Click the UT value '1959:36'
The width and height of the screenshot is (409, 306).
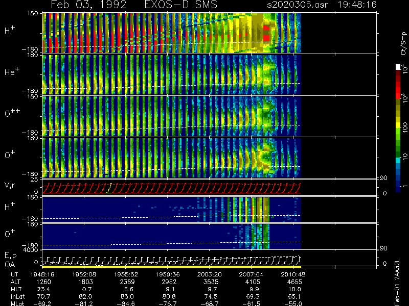[x=168, y=274]
